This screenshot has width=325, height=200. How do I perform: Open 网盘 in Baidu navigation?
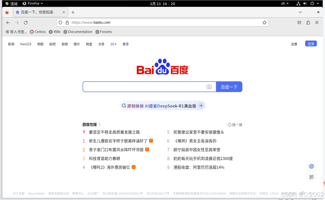(x=89, y=44)
